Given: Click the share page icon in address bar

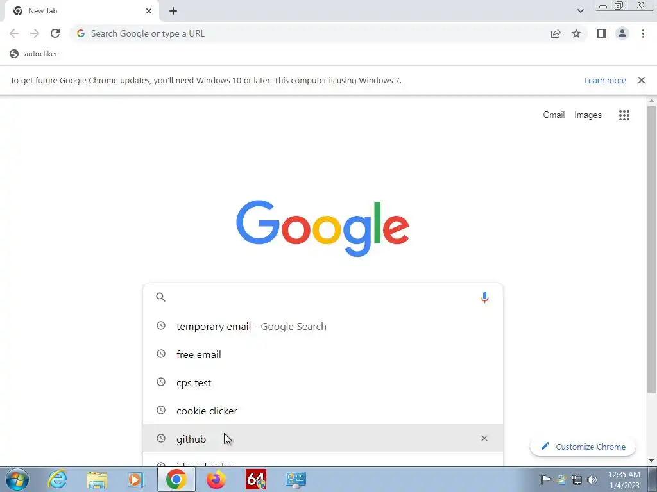Looking at the screenshot, I should tap(556, 33).
